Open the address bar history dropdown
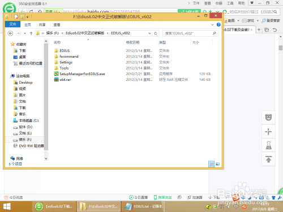 coord(149,33)
